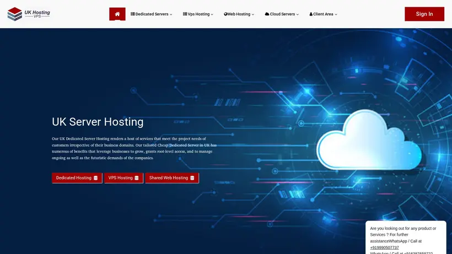Open the Vps Hosting menu

[x=198, y=14]
